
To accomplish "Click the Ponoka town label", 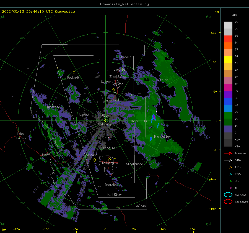I will coord(126,57).
